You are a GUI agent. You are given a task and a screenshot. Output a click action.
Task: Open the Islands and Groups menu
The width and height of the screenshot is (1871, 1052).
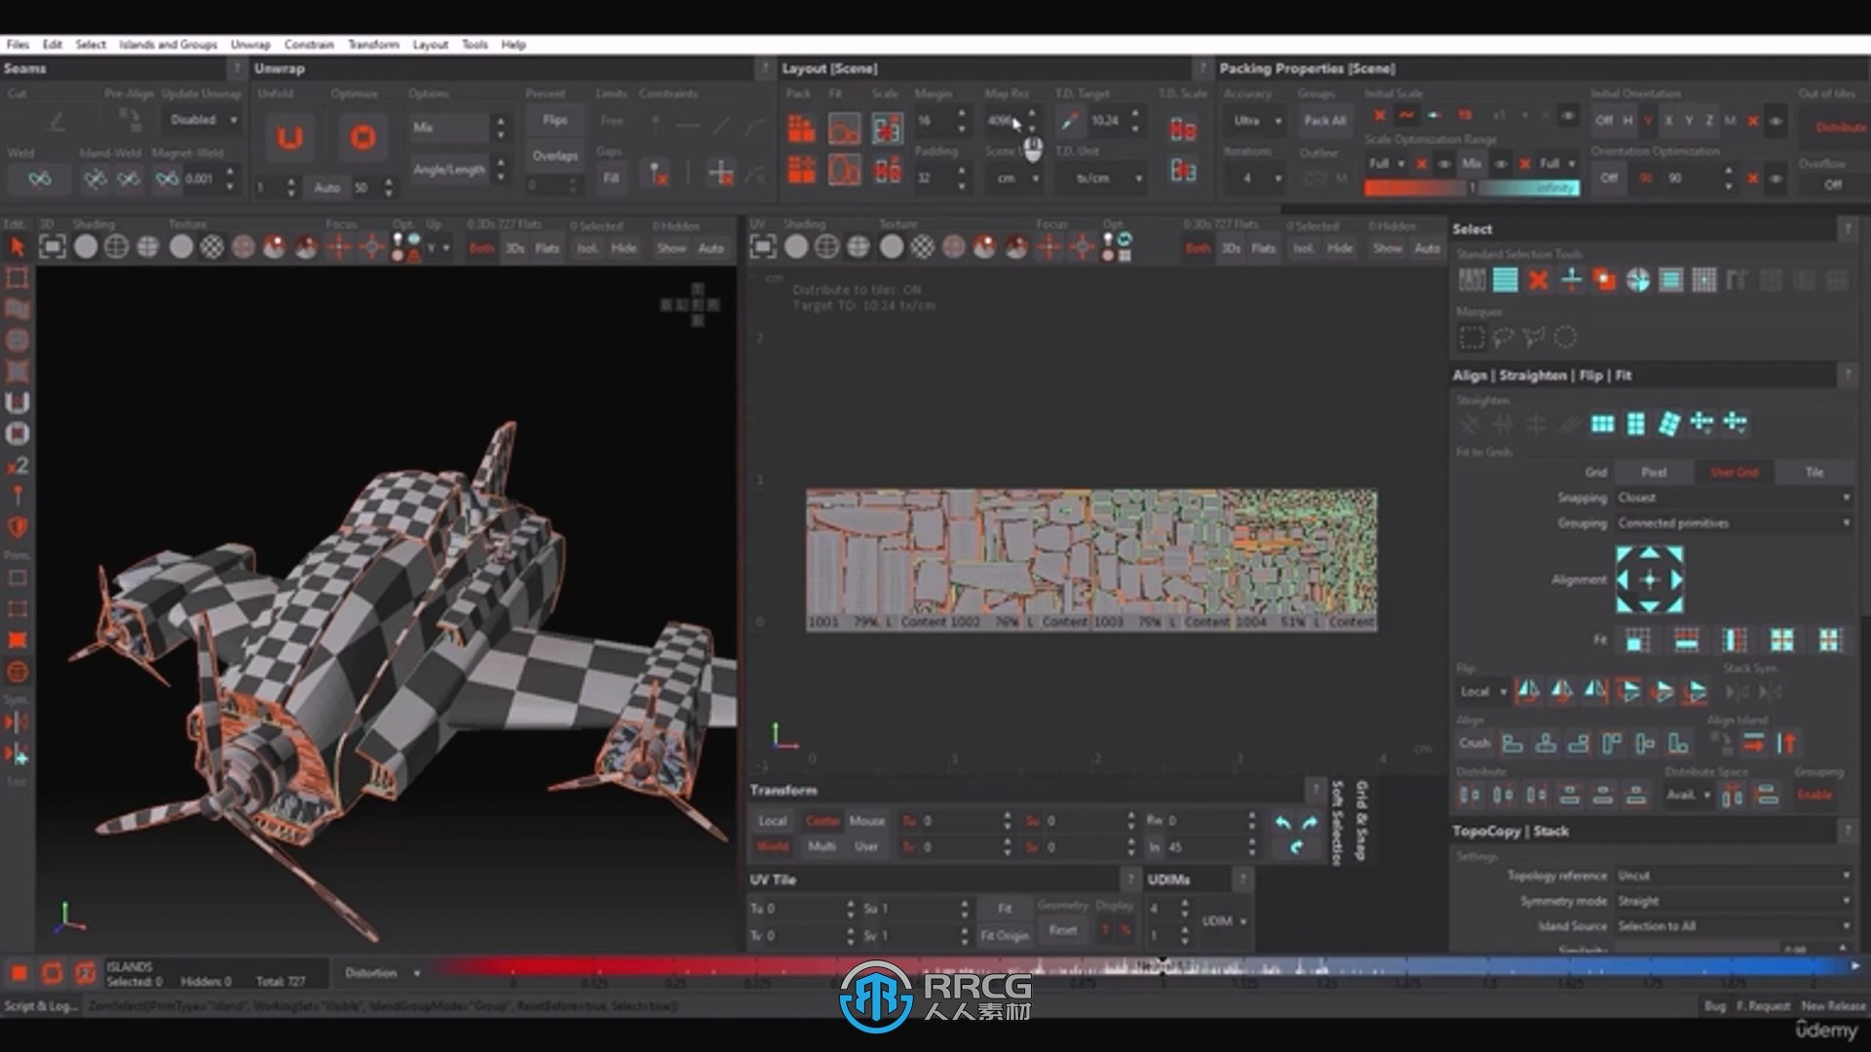pyautogui.click(x=169, y=45)
